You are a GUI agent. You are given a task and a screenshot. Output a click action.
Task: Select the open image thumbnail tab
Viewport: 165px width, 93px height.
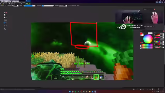pyautogui.click(x=28, y=2)
